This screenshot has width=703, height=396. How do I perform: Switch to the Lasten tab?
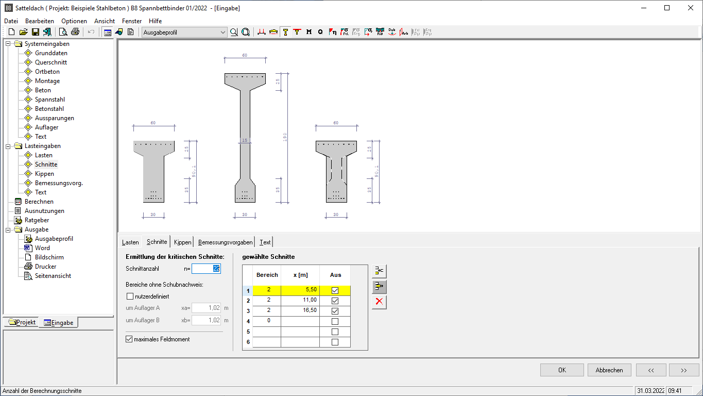[x=130, y=242]
